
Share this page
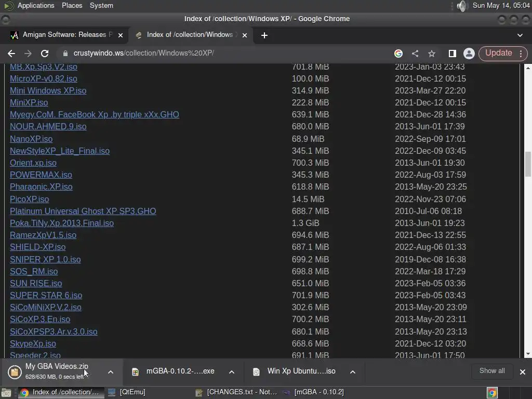[x=415, y=54]
